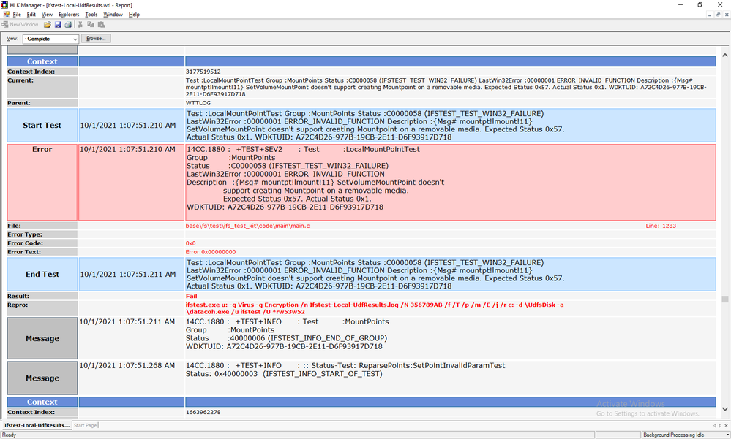Close the tab strip using its X
The width and height of the screenshot is (731, 439).
[726, 426]
